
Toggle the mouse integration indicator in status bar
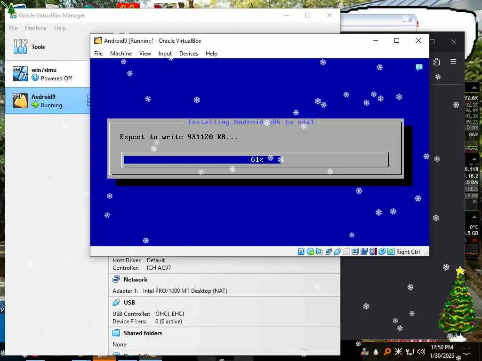382,252
